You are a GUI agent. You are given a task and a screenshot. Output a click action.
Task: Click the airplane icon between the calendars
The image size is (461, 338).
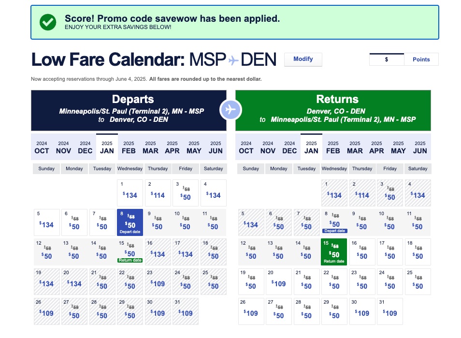231,110
